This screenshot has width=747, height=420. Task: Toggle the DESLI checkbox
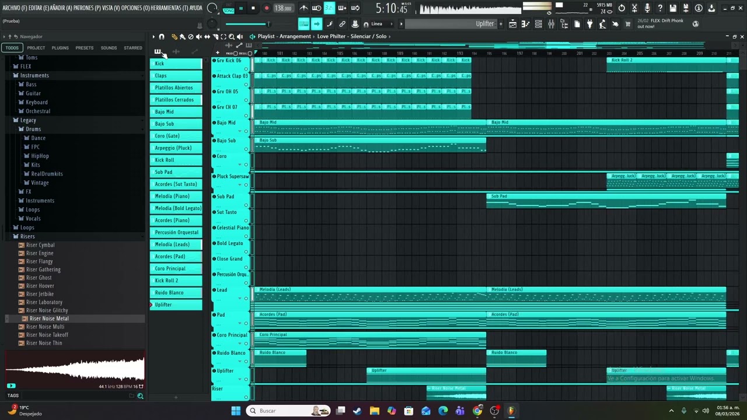(250, 54)
